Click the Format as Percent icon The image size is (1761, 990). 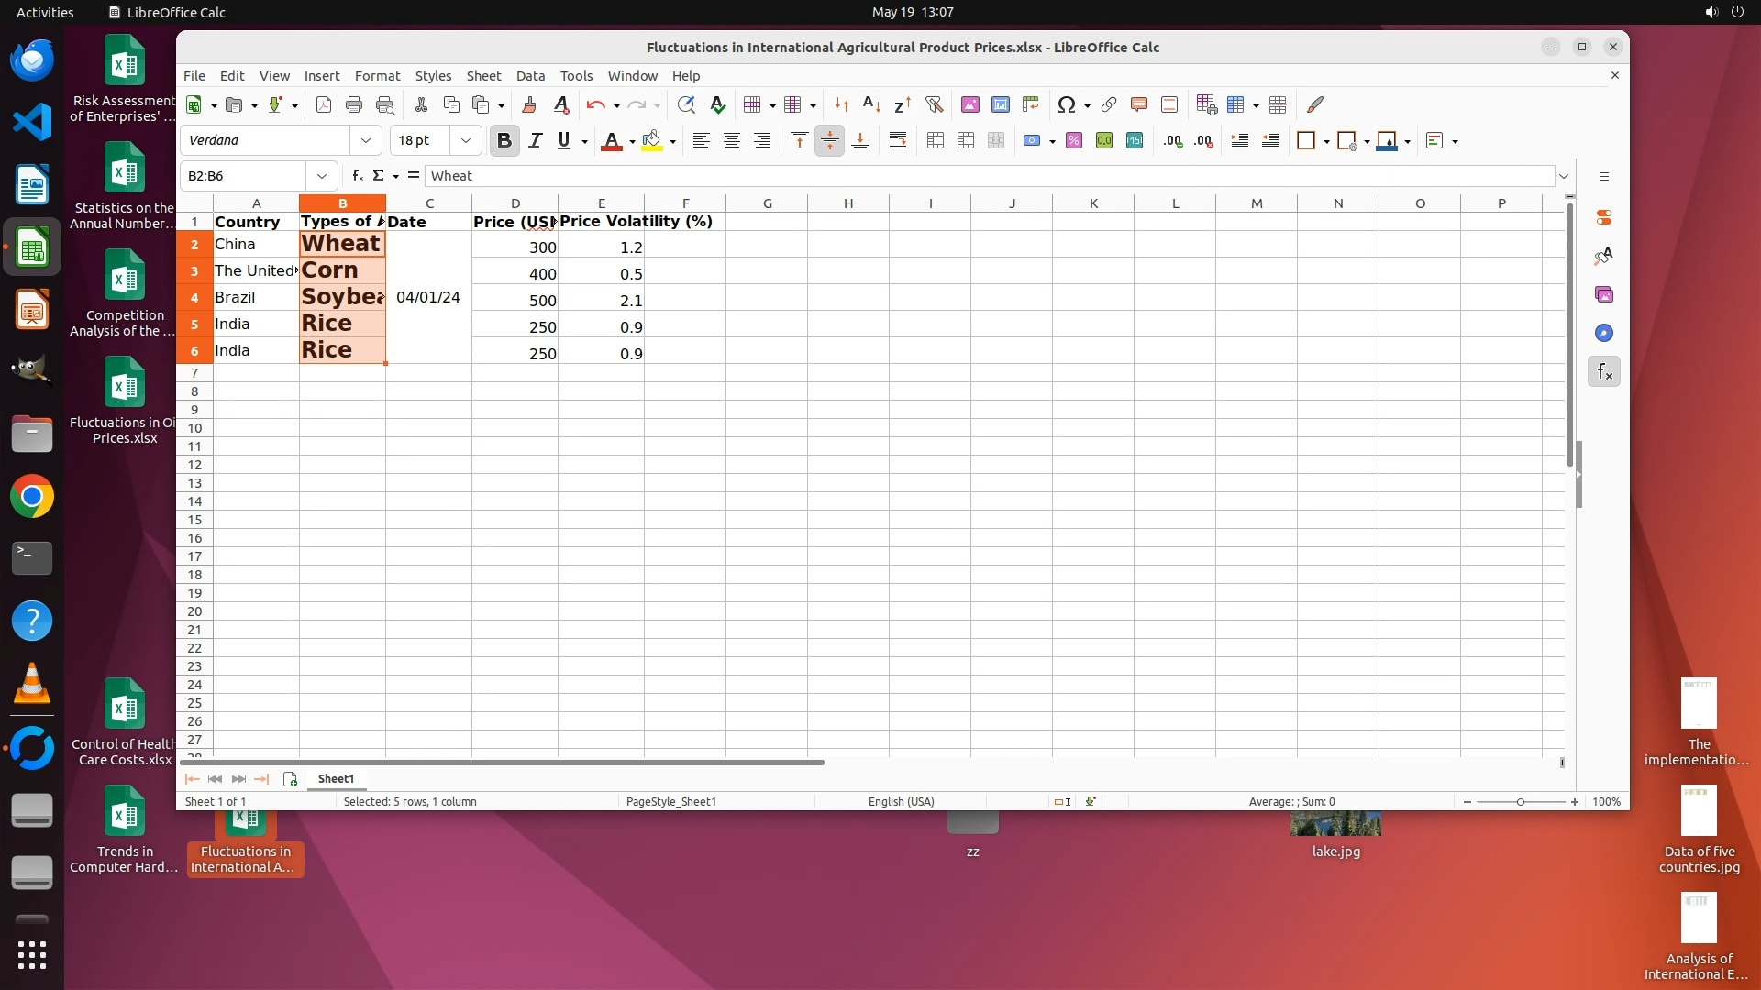1074,140
